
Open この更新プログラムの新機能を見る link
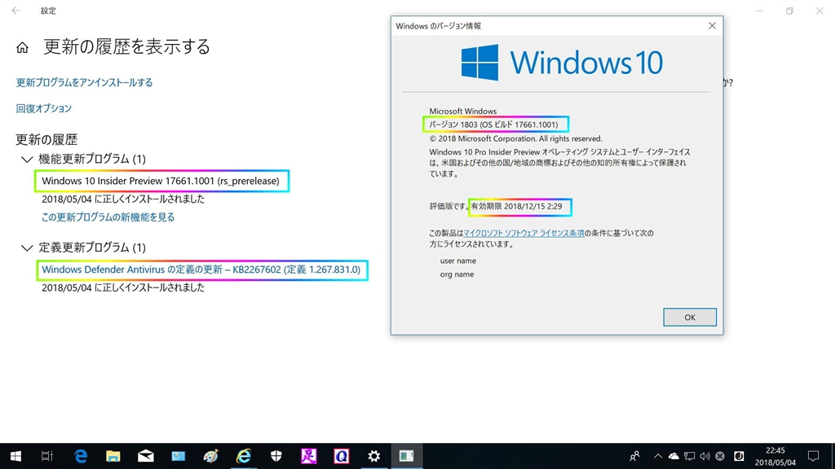pos(108,217)
